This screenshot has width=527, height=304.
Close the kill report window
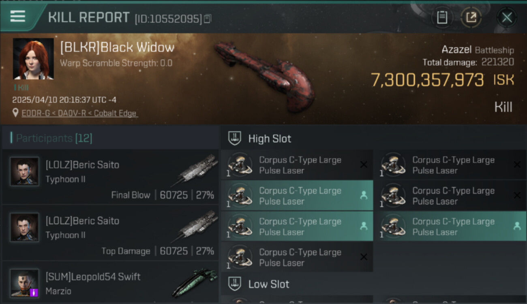coord(507,17)
